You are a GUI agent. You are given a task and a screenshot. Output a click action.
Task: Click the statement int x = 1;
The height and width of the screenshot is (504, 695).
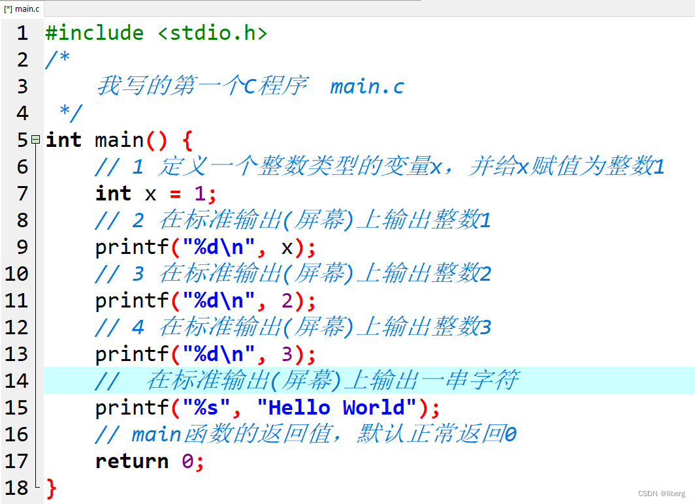click(x=156, y=193)
